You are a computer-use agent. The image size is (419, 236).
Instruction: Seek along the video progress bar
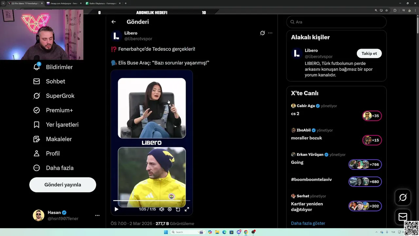click(x=152, y=200)
